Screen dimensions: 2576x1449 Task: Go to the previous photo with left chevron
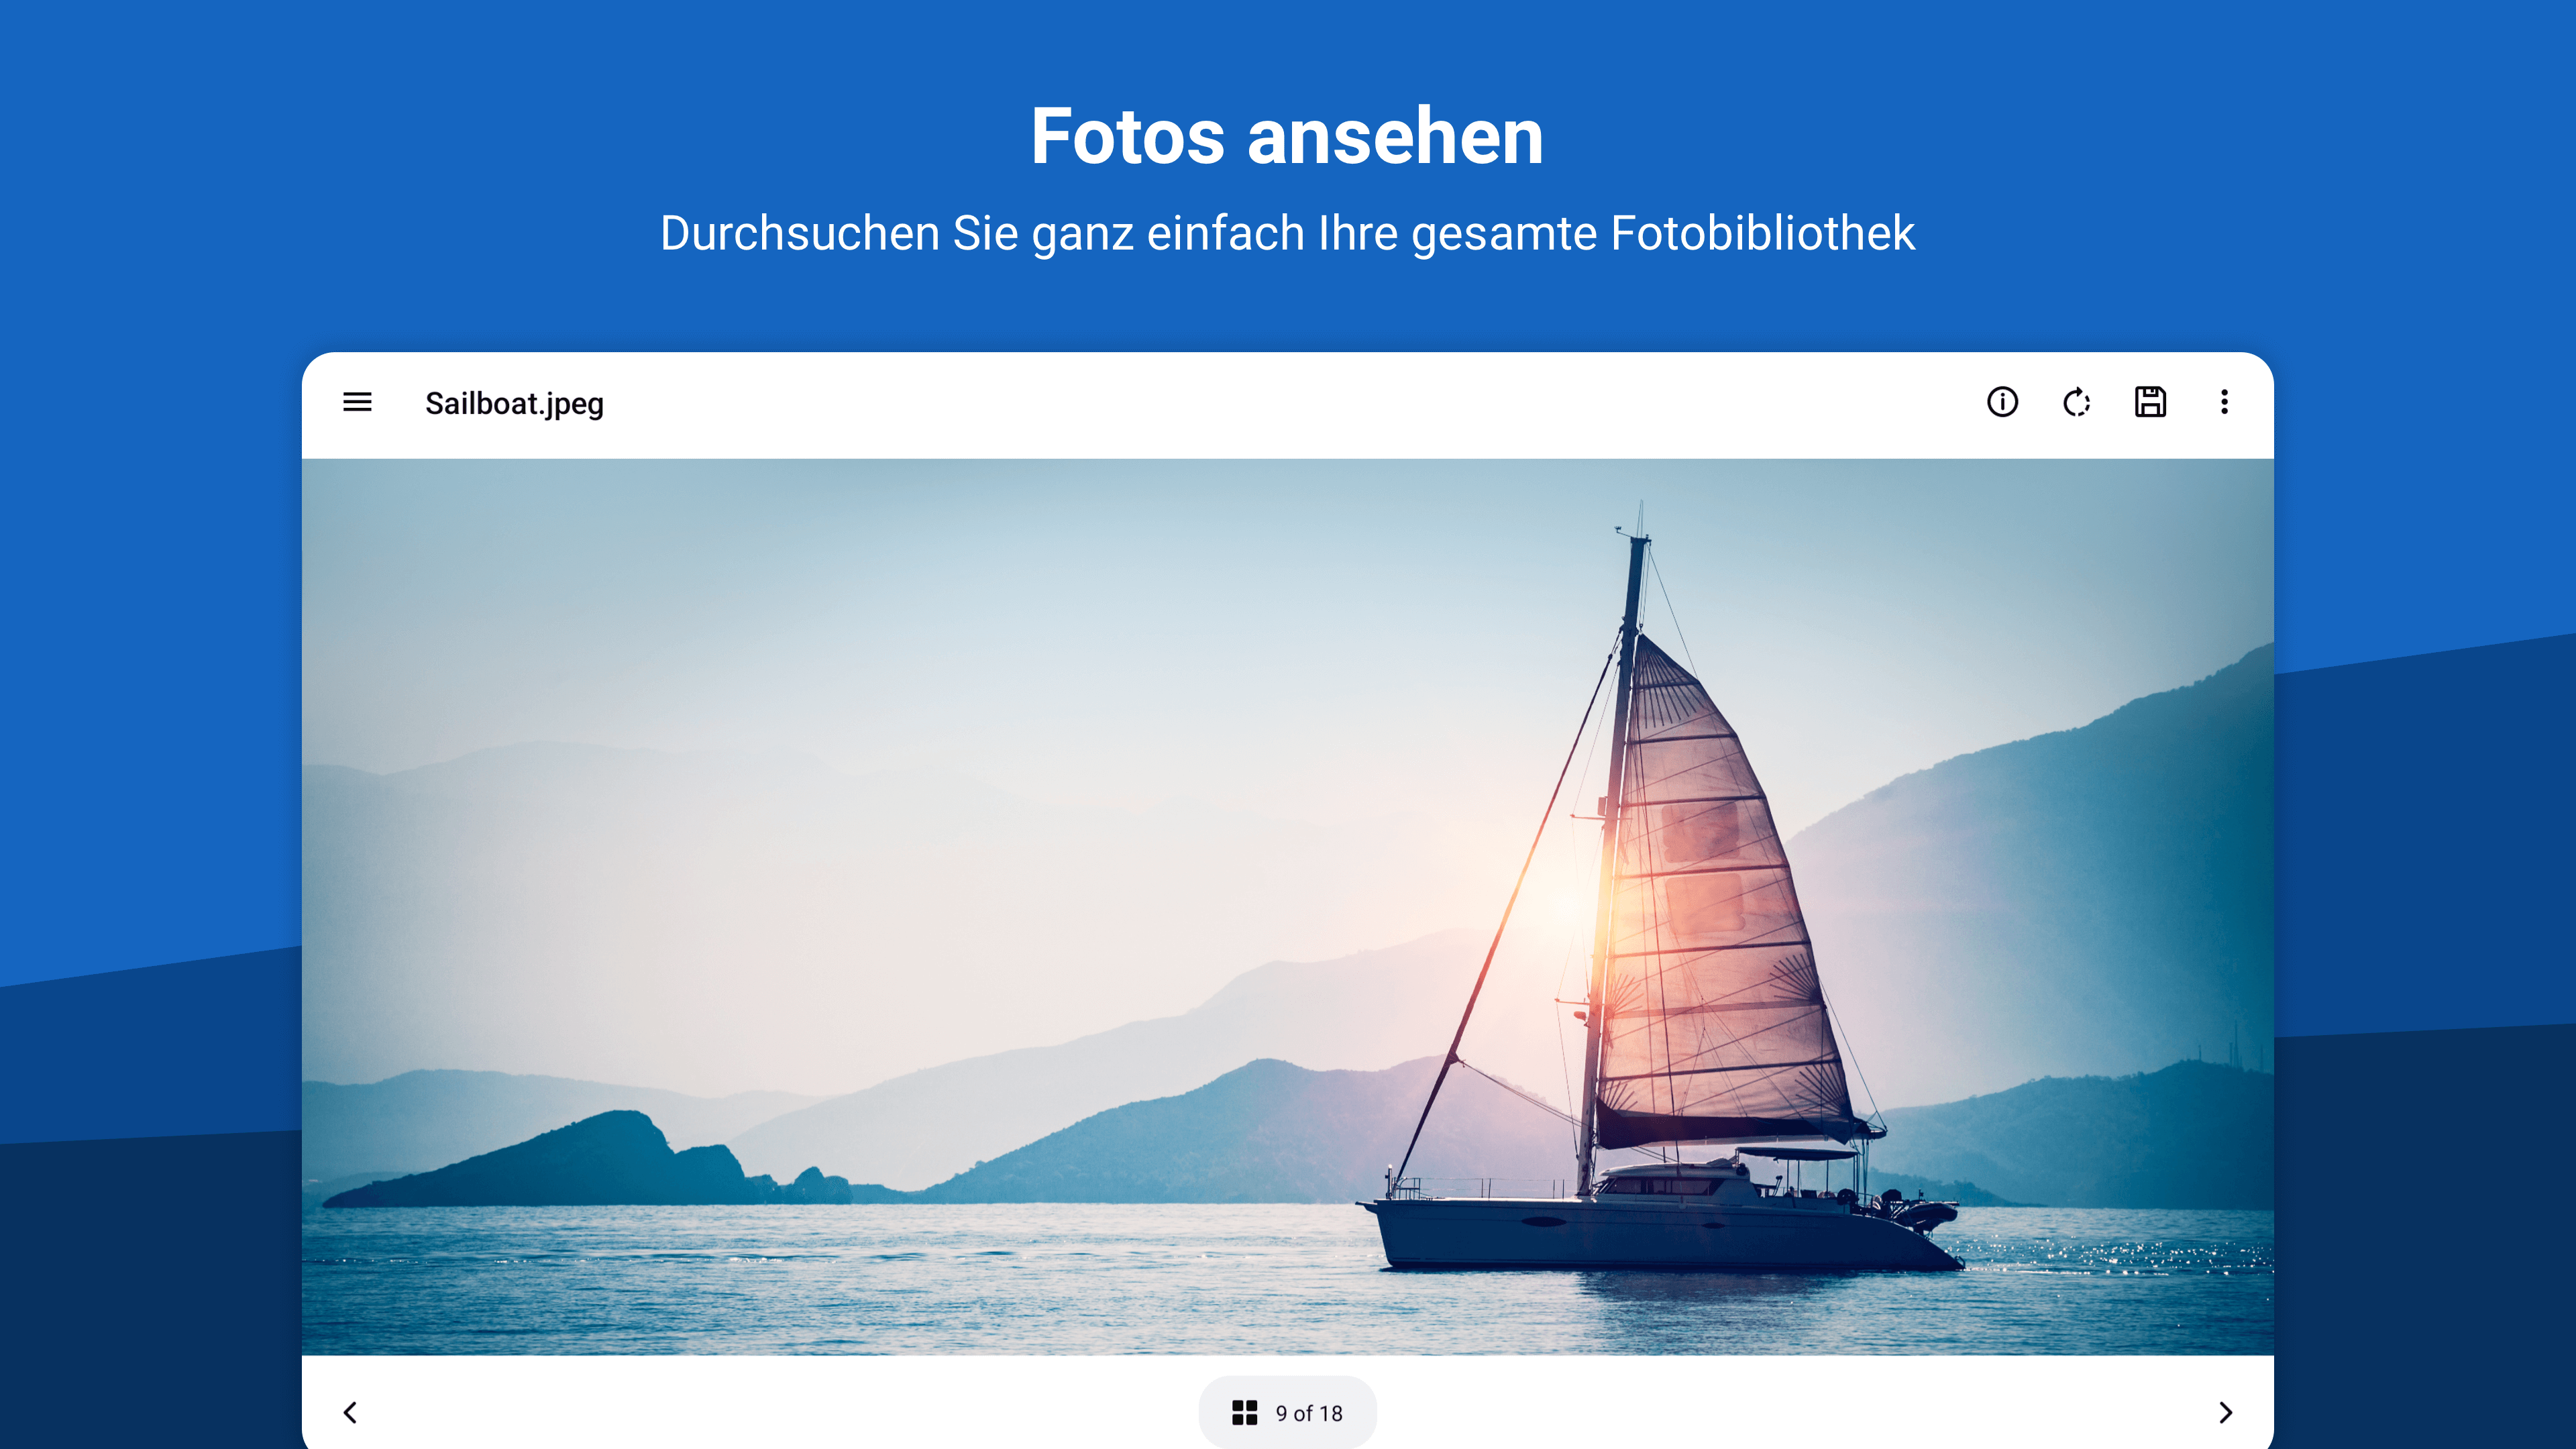click(350, 1412)
